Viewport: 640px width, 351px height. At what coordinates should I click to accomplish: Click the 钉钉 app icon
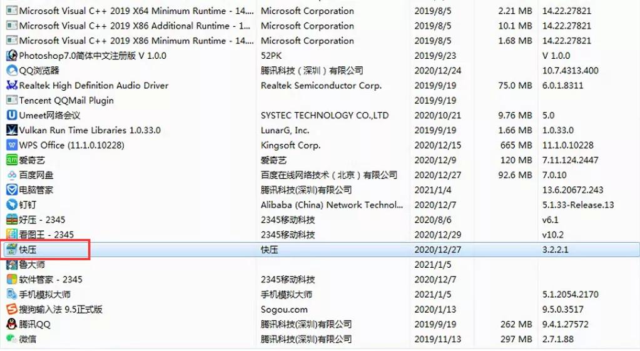[13, 205]
